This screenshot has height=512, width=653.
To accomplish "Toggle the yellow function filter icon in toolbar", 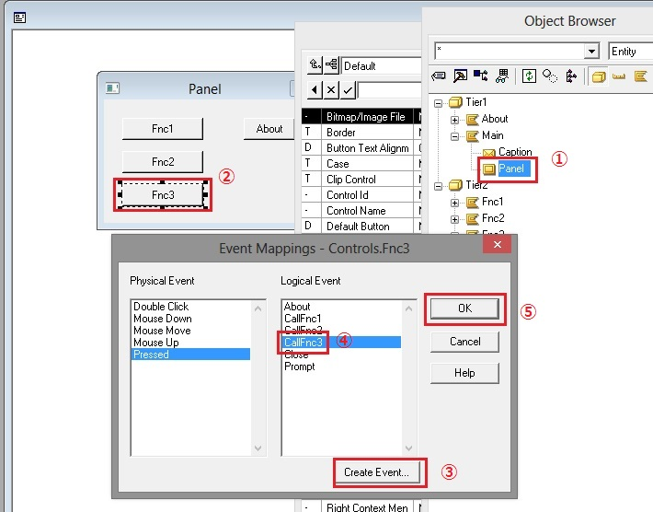I will [640, 76].
